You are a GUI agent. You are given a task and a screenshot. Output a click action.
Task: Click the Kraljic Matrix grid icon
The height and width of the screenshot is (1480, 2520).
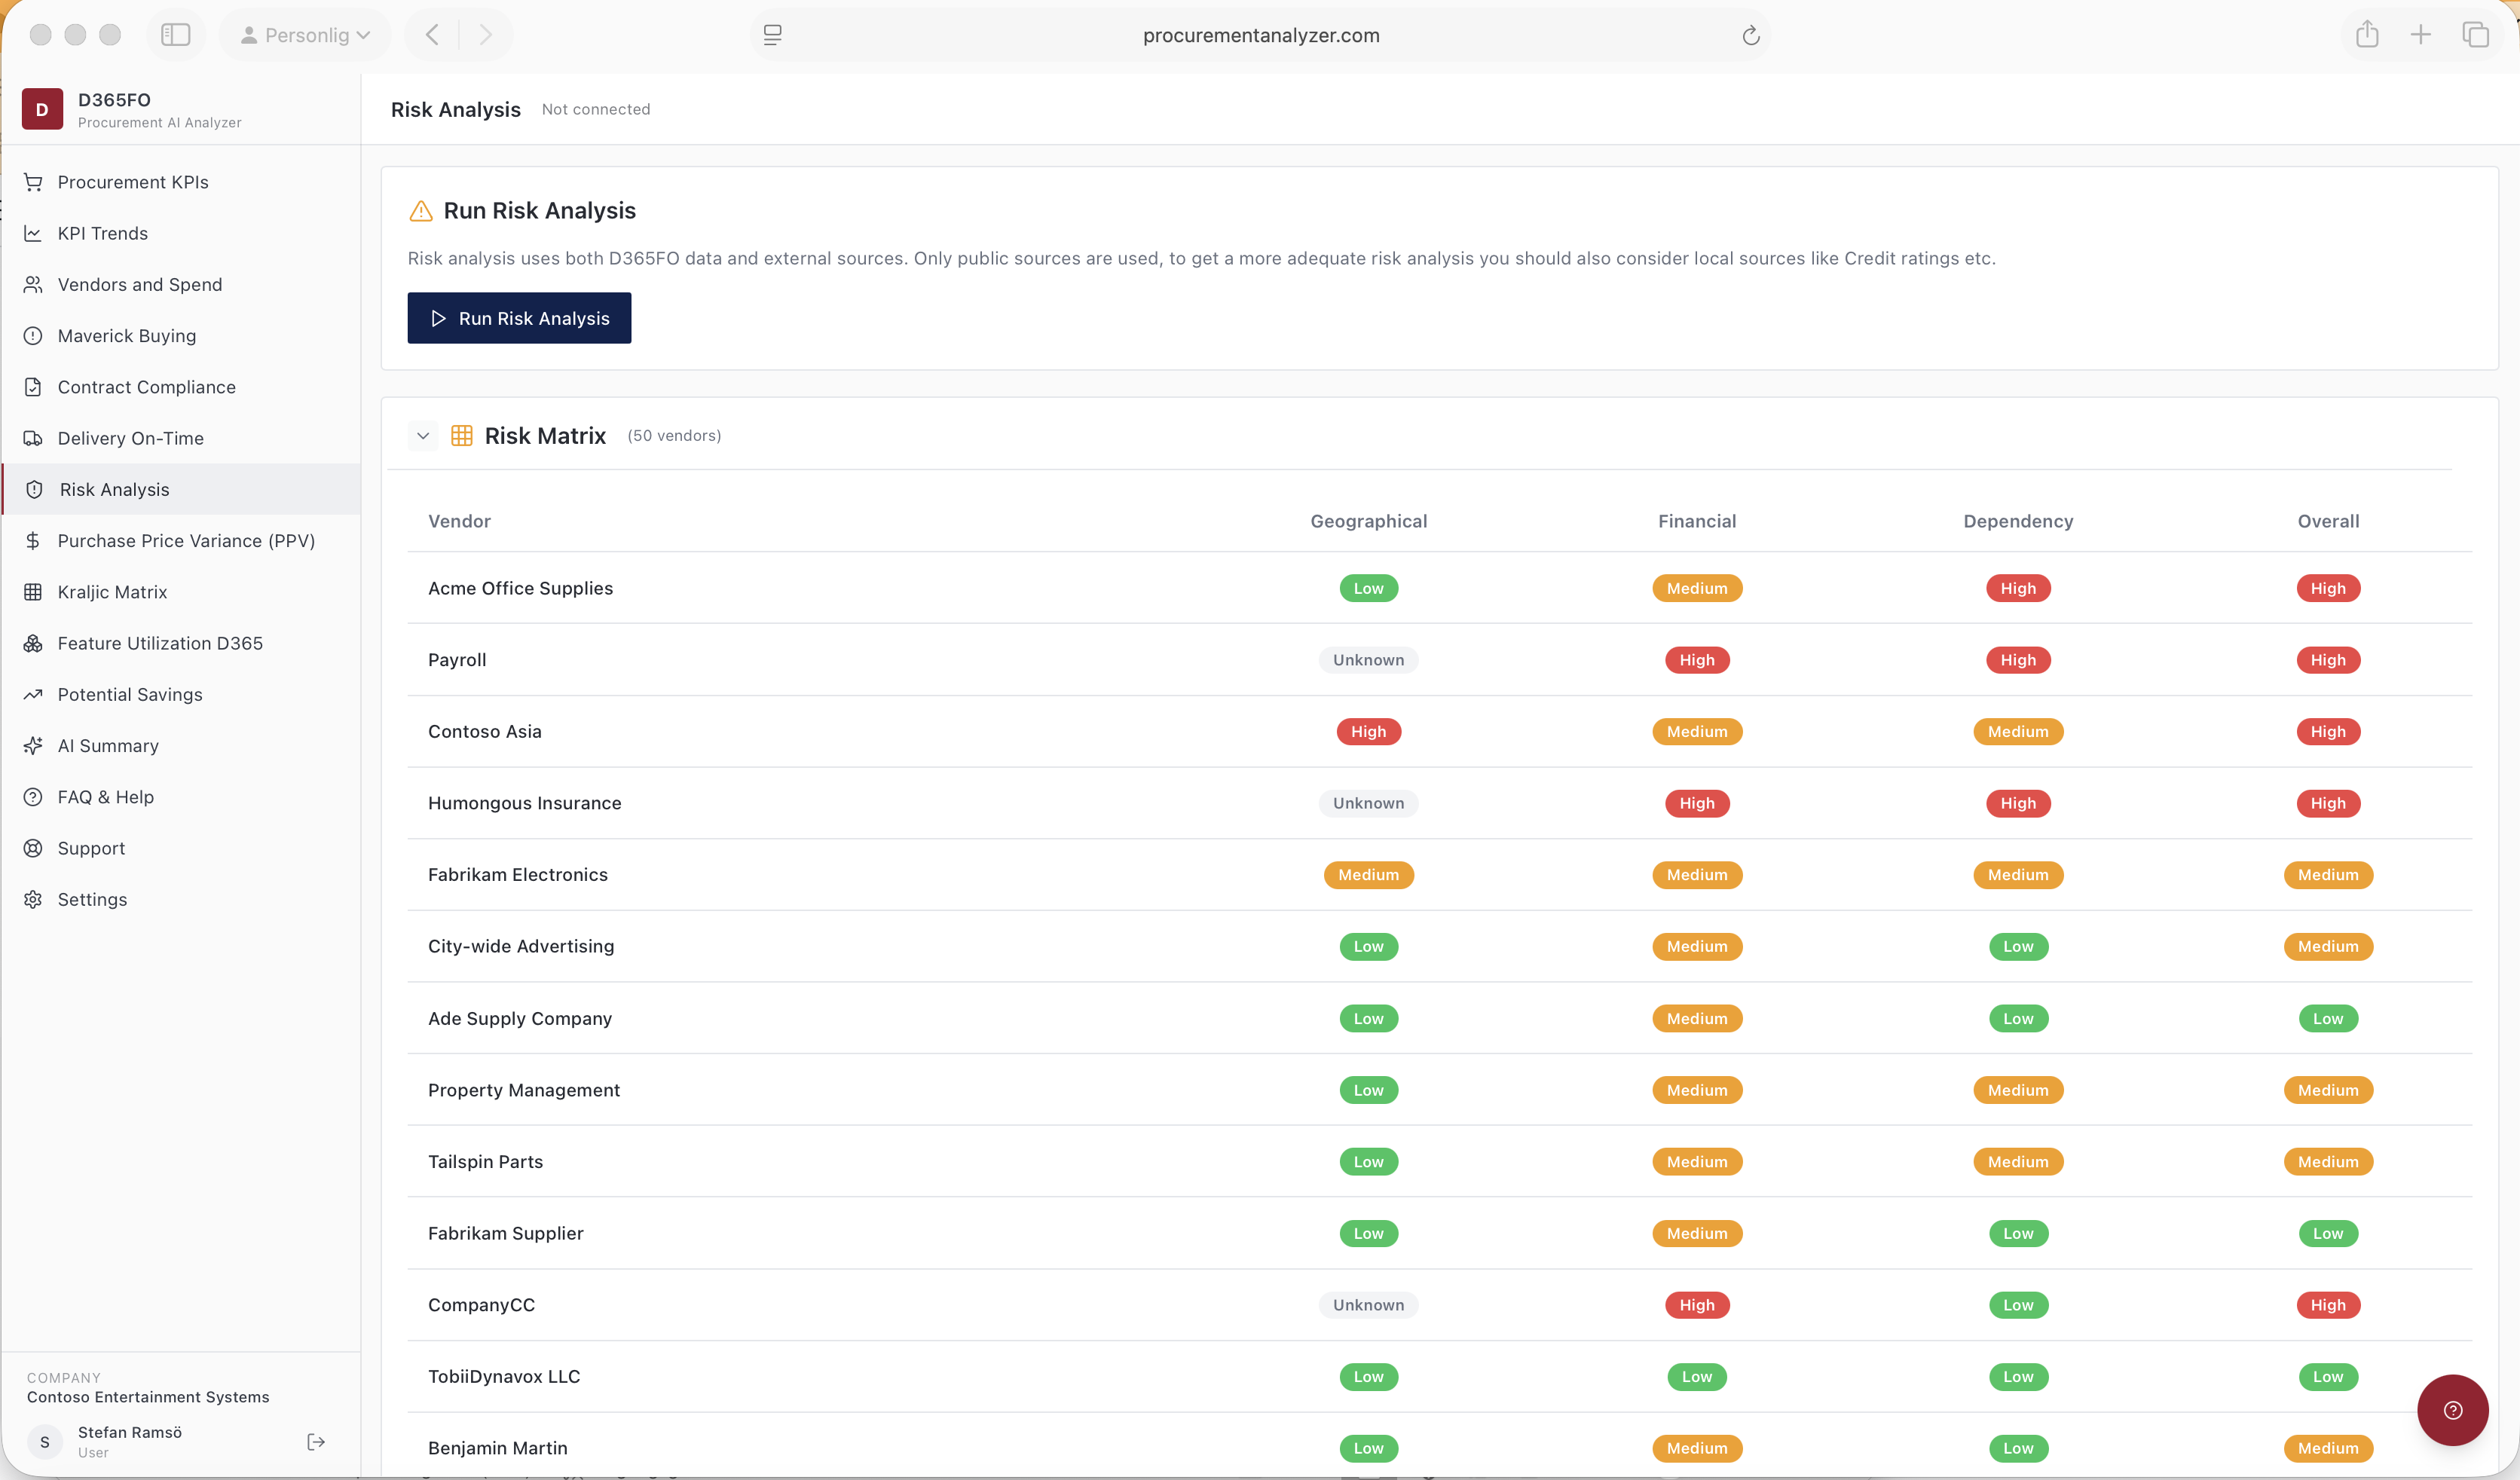tap(33, 592)
